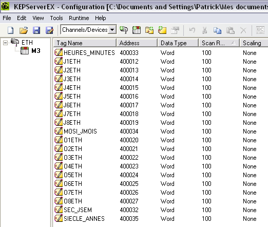This screenshot has width=268, height=227.
Task: Click the New Tag Group icon
Action: click(x=149, y=30)
